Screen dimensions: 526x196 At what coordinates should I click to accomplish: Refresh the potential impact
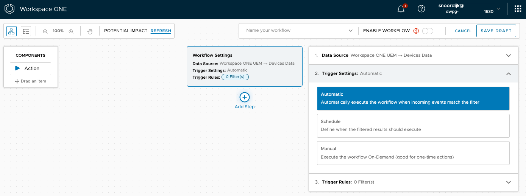pyautogui.click(x=161, y=31)
